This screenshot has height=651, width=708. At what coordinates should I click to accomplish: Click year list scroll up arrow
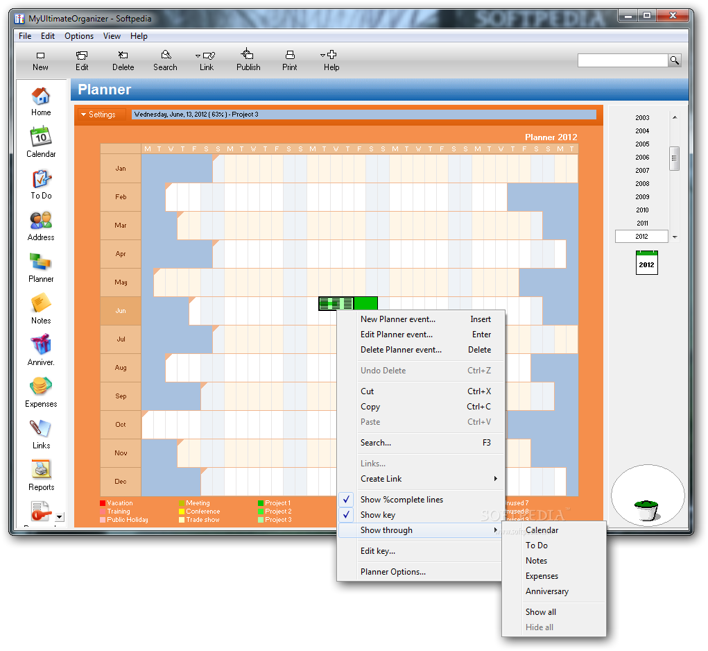point(675,117)
